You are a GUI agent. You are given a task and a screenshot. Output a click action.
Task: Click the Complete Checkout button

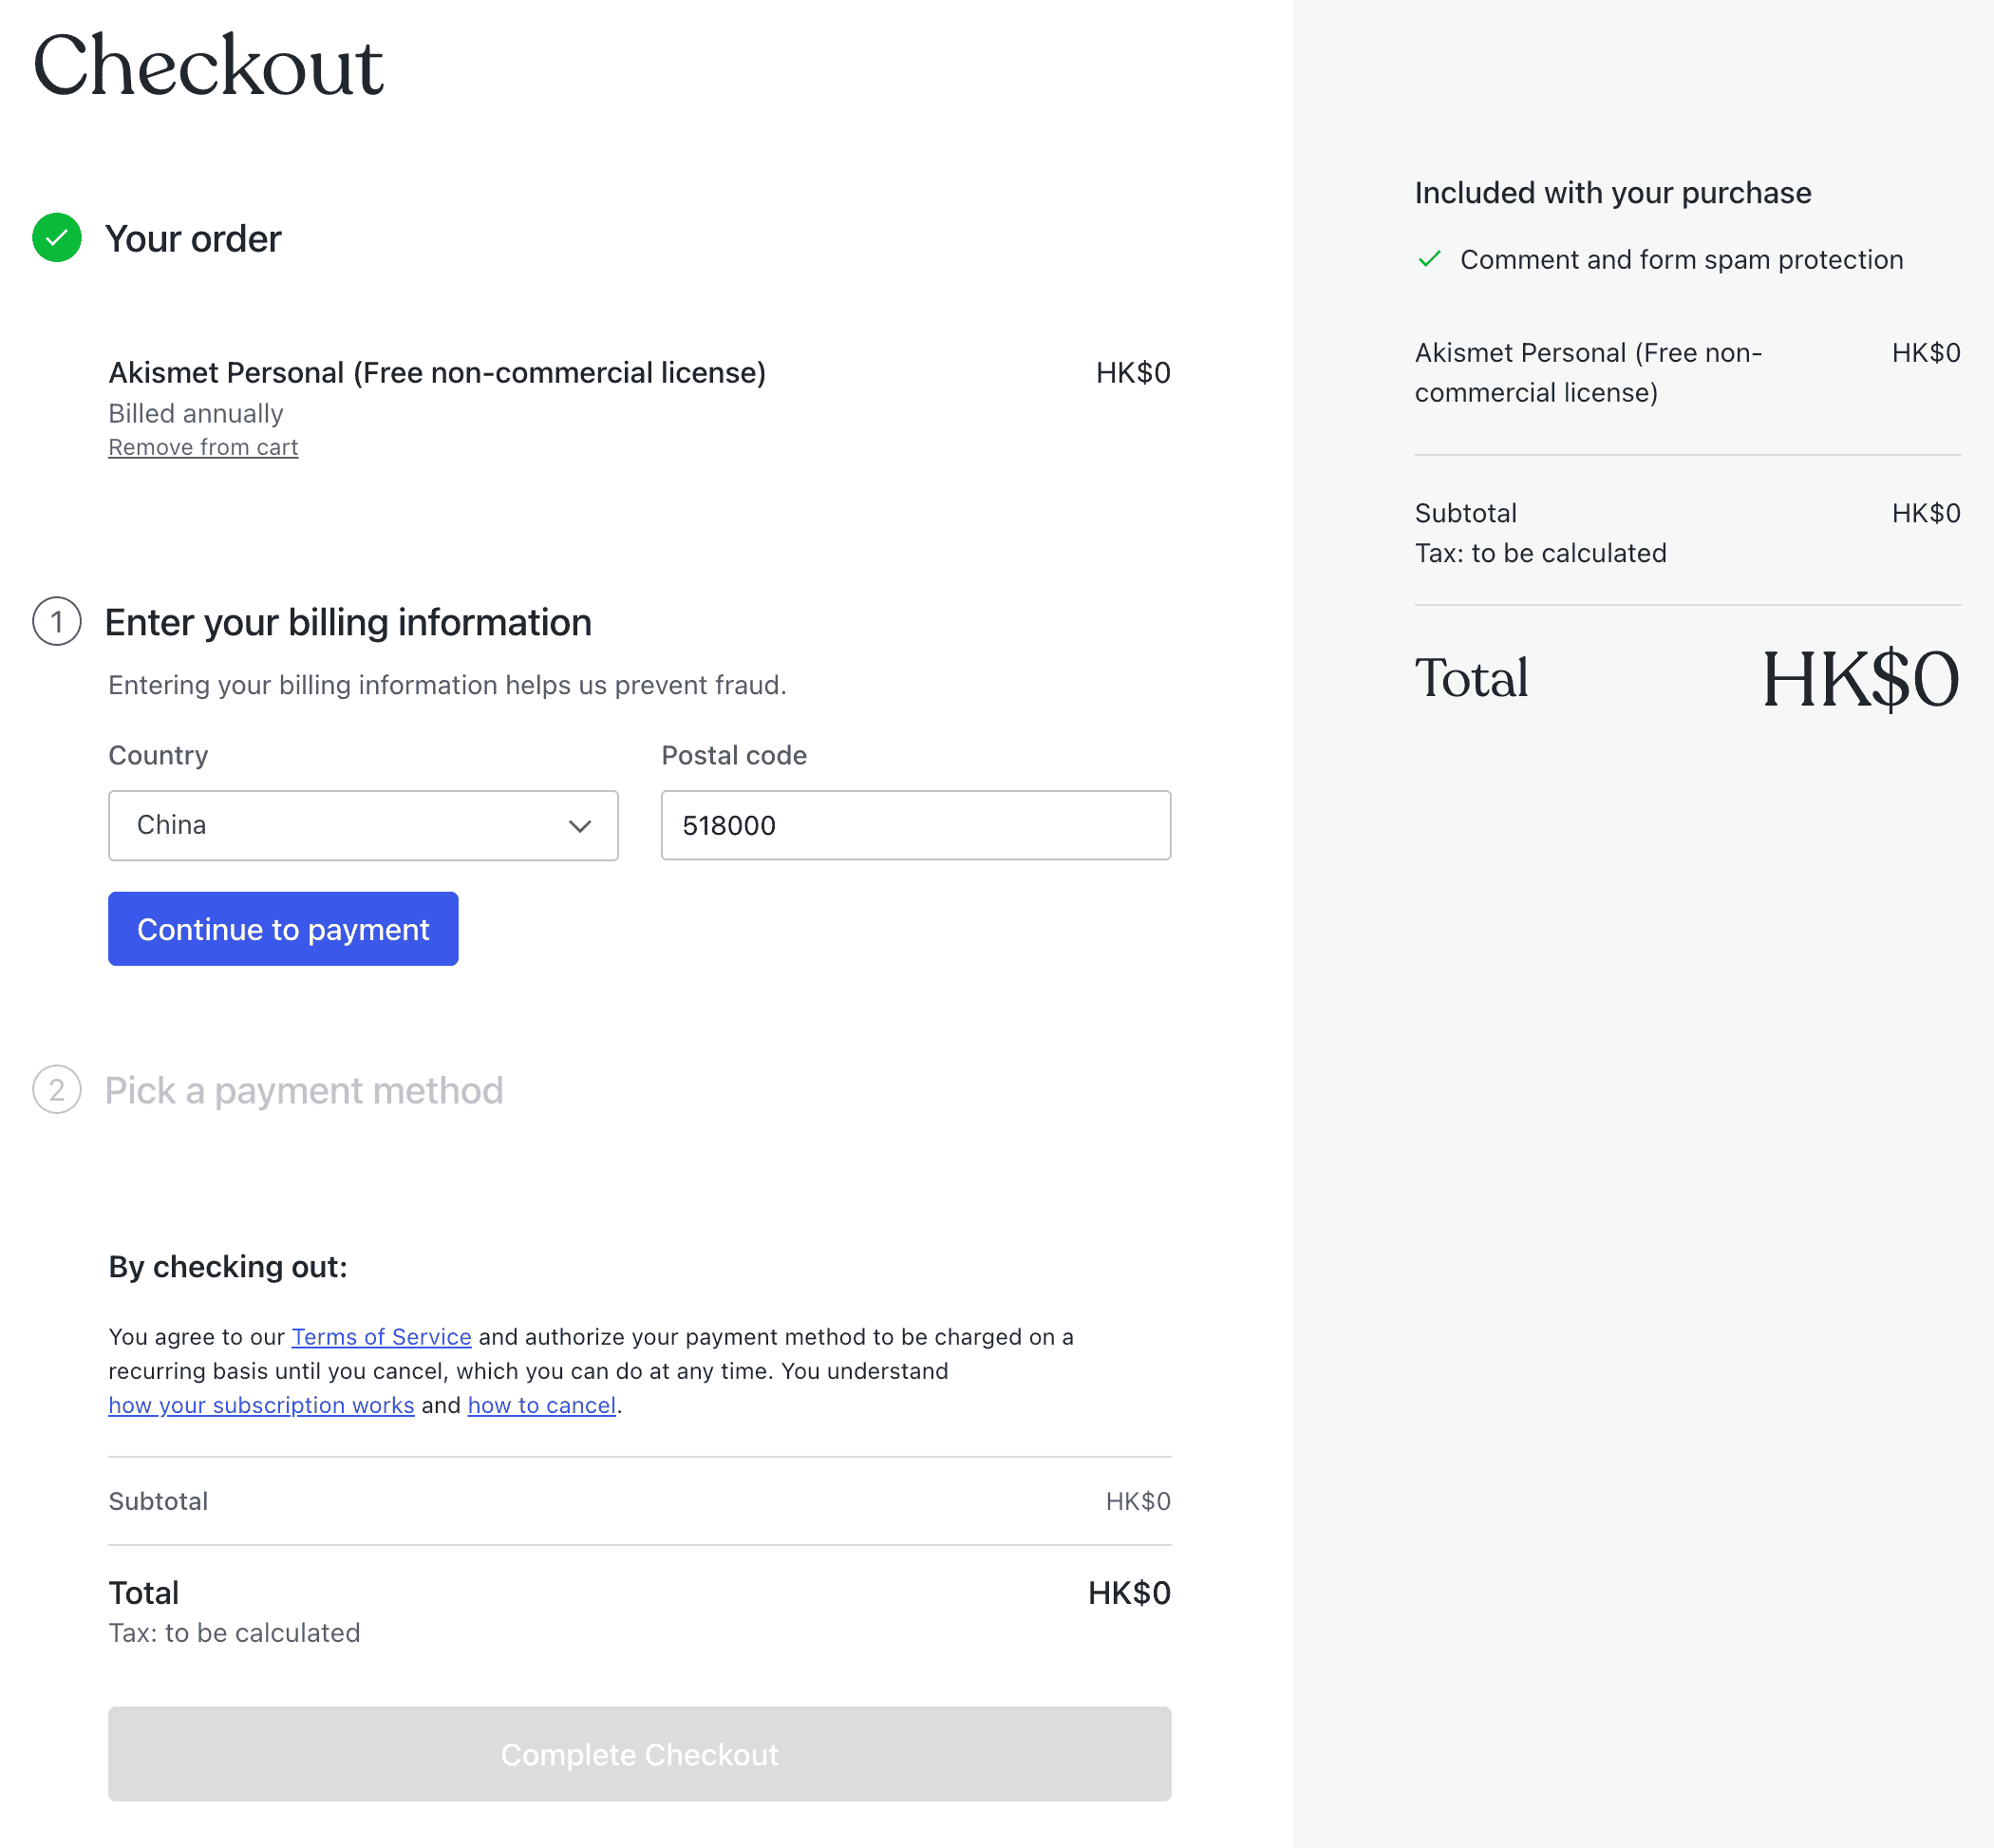click(639, 1754)
